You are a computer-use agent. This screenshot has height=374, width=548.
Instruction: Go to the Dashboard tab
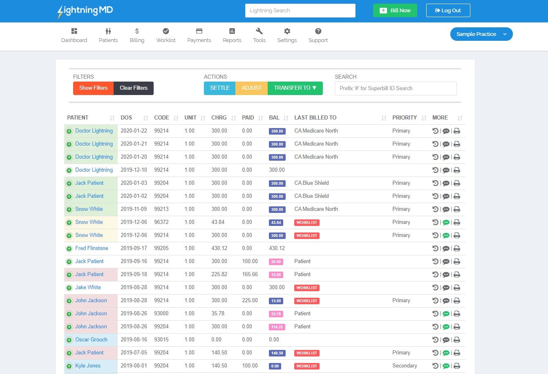tap(74, 31)
